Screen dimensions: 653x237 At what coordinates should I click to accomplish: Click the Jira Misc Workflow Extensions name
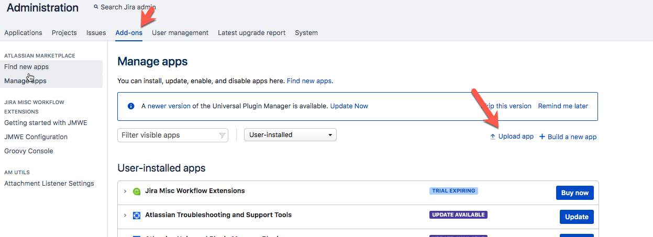tap(195, 191)
